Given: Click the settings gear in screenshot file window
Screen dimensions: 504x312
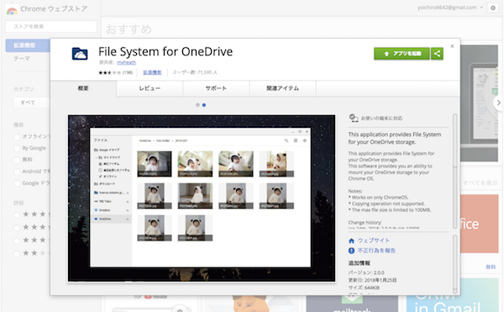Looking at the screenshot, I should pyautogui.click(x=305, y=140).
